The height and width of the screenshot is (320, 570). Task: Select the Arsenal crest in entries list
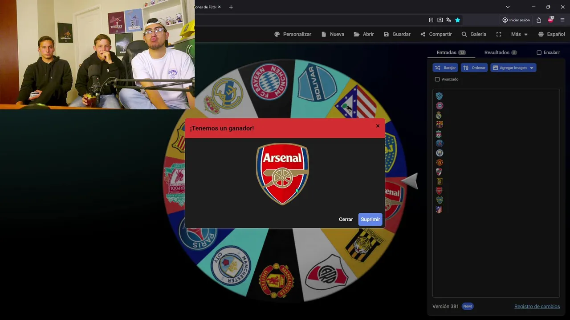coord(439,191)
